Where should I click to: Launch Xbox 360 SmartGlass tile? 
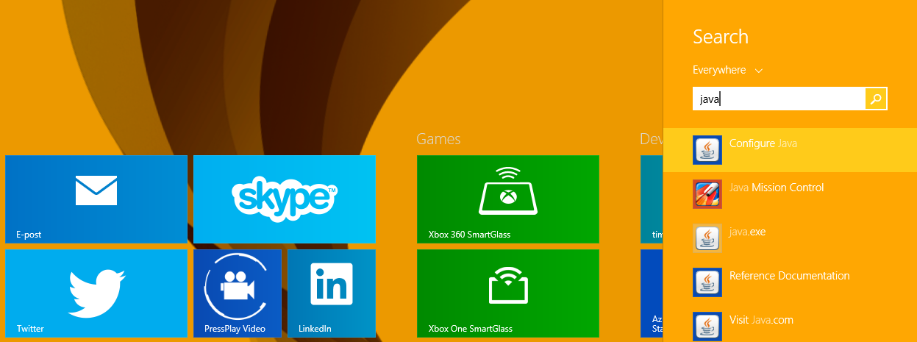pos(508,199)
